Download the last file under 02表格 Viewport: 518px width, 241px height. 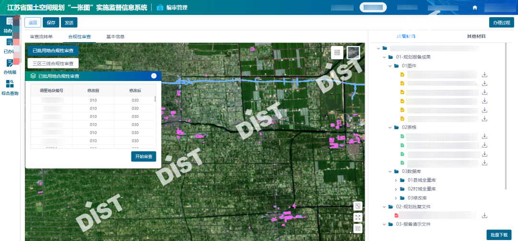point(484,162)
